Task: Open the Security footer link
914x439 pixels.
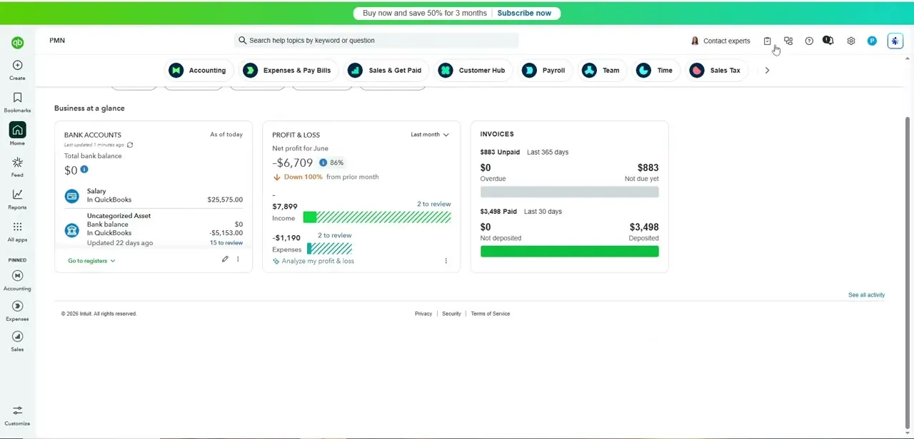Action: pos(451,314)
